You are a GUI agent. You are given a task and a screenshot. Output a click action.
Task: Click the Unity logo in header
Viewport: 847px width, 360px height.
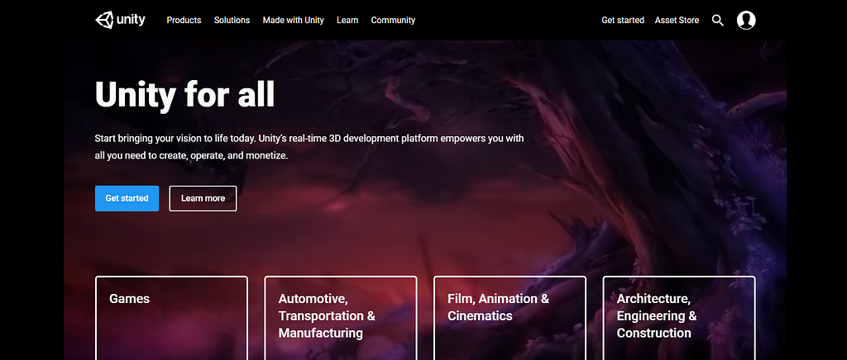pyautogui.click(x=121, y=20)
